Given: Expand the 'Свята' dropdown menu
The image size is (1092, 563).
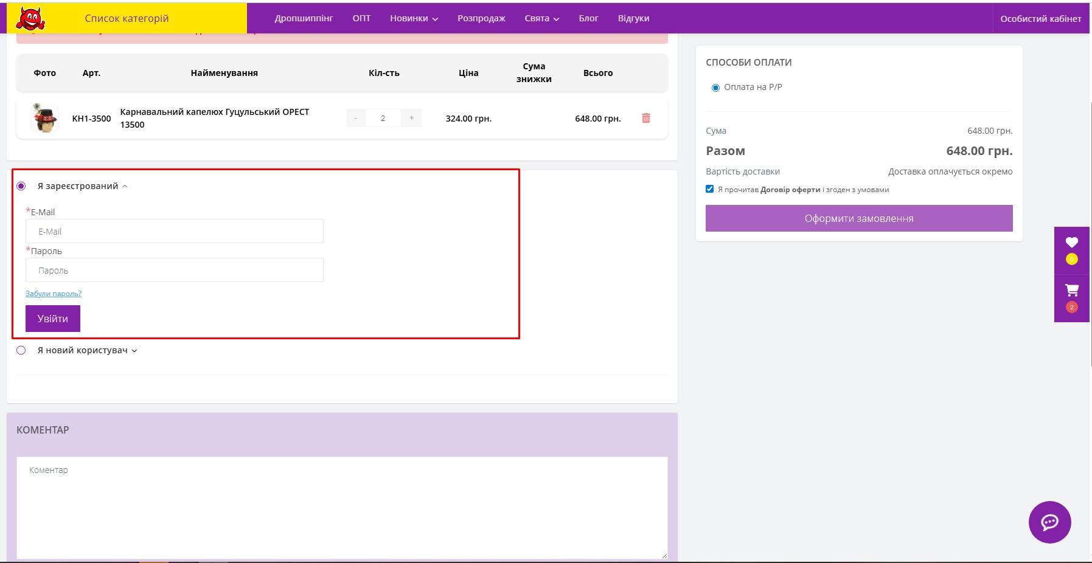Looking at the screenshot, I should click(541, 19).
